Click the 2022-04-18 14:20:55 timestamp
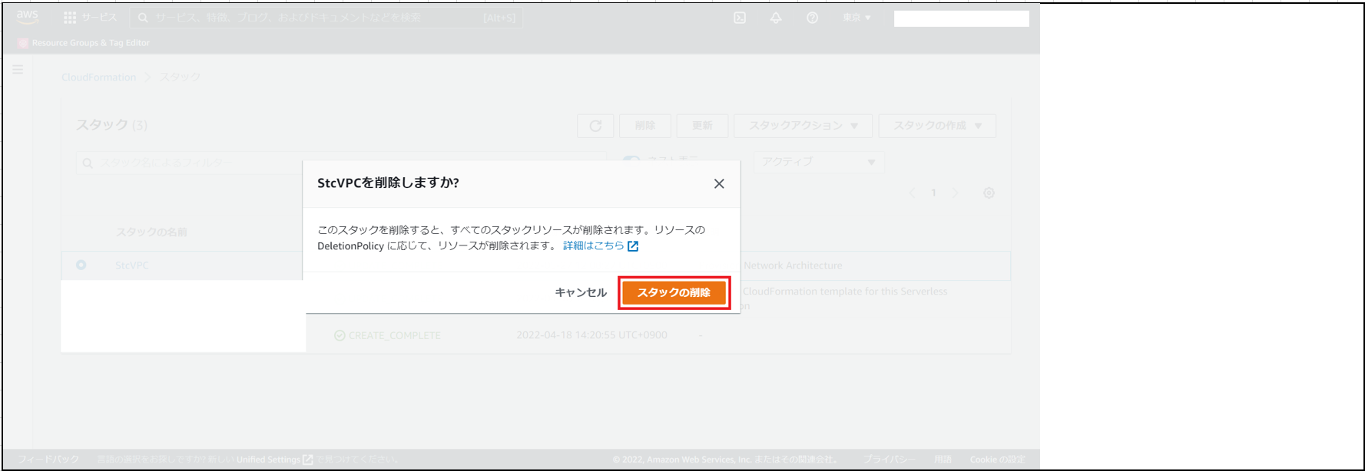 tap(591, 335)
